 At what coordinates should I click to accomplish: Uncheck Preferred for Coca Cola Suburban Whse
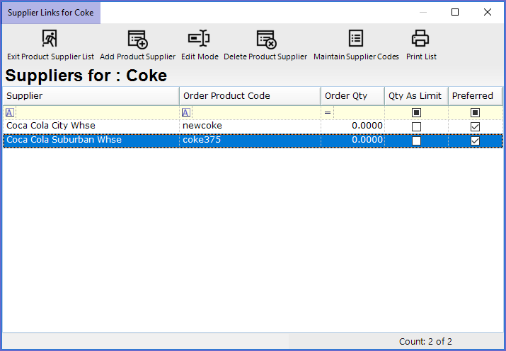click(x=475, y=141)
